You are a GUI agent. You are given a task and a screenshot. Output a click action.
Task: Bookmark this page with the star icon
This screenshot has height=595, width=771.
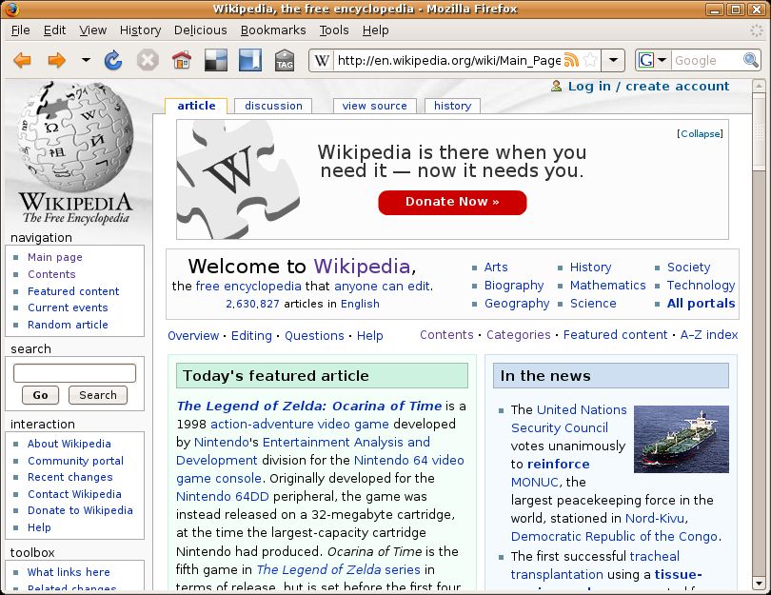coord(590,60)
